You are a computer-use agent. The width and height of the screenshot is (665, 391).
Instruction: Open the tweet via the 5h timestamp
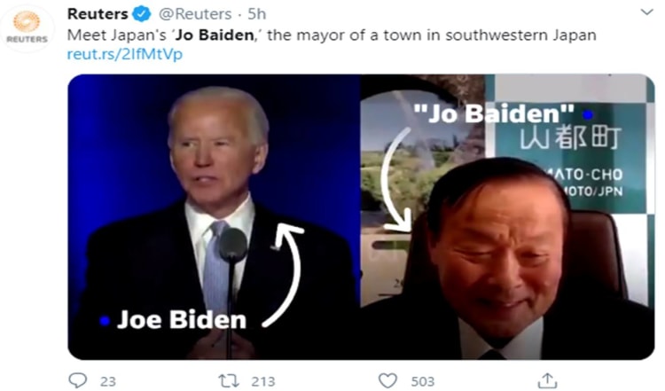256,14
